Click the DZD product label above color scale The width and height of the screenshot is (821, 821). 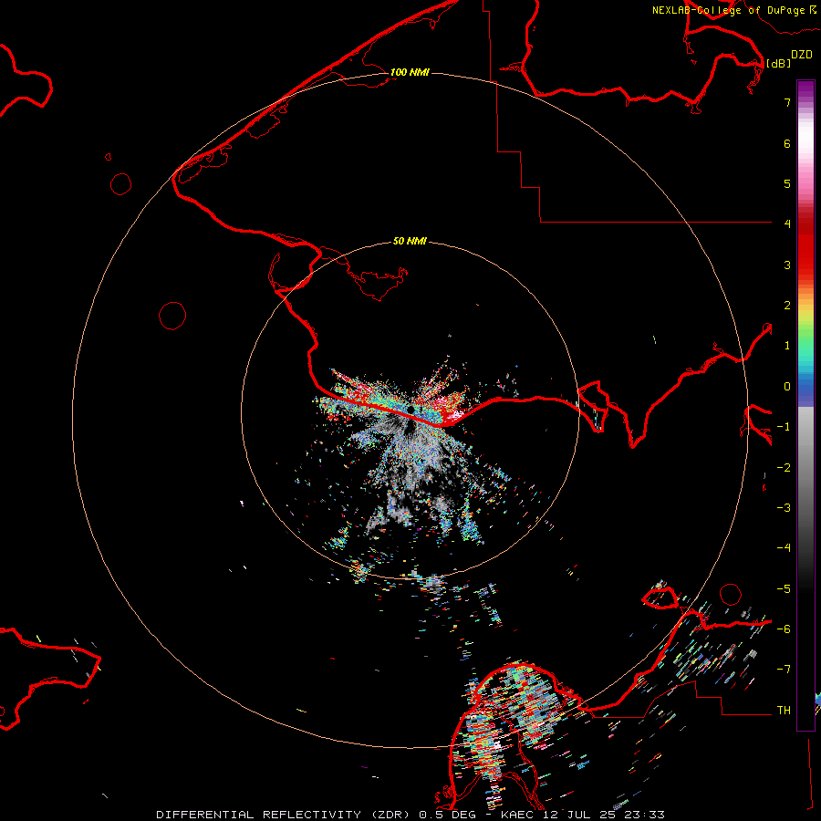click(x=802, y=55)
